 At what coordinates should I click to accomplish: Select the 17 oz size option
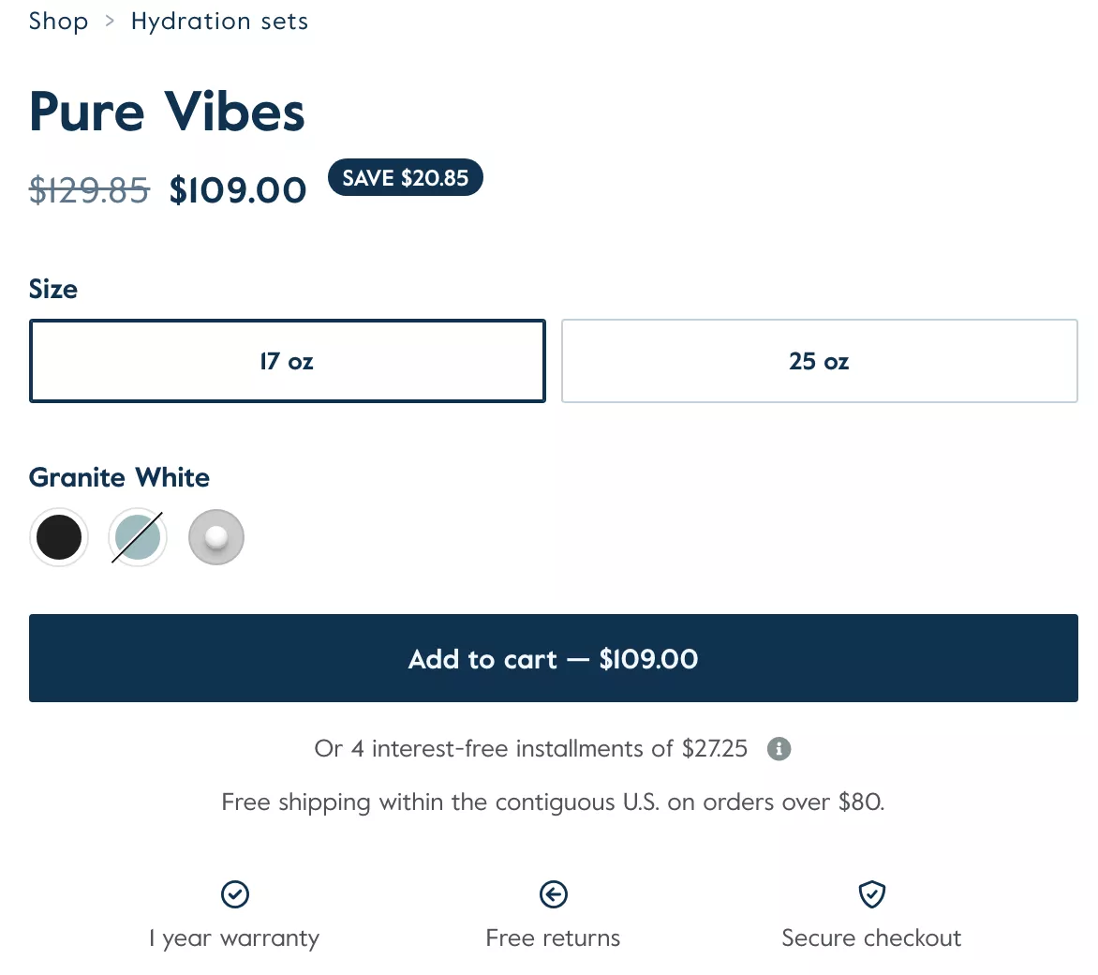tap(287, 362)
